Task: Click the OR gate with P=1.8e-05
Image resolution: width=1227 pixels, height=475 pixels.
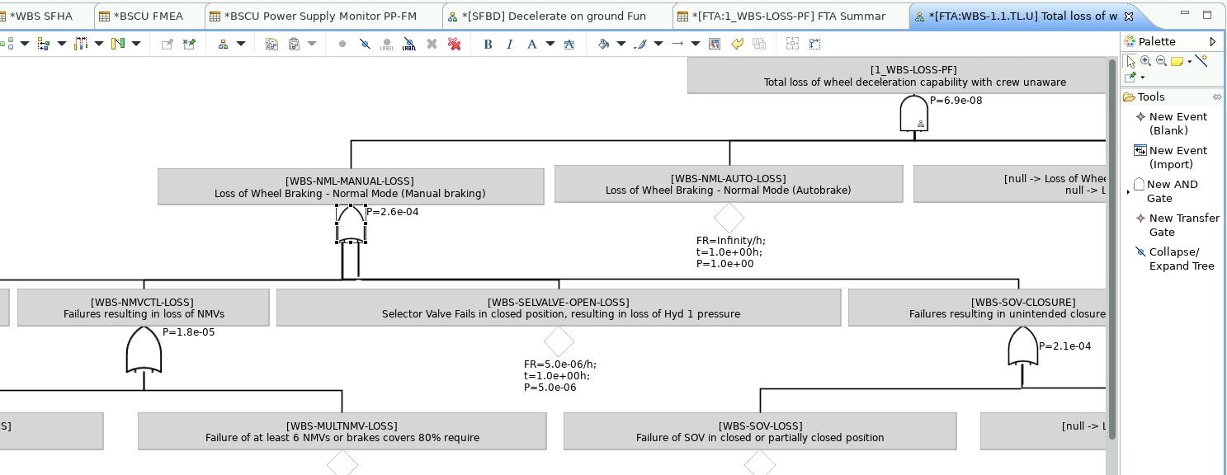Action: (144, 350)
